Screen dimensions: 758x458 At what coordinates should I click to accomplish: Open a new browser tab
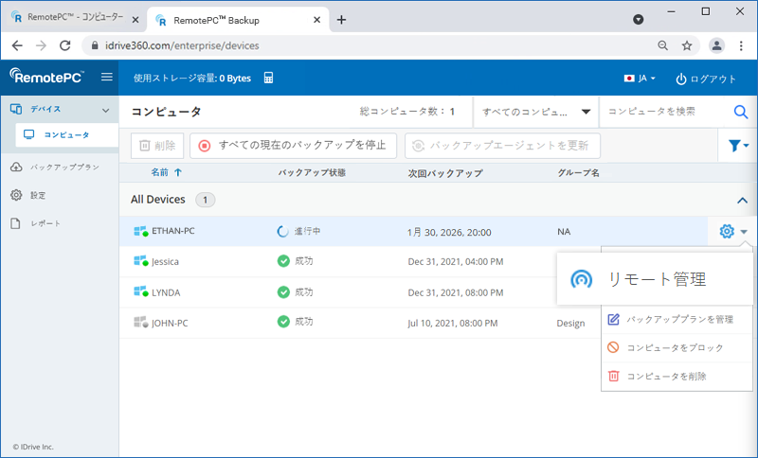pyautogui.click(x=341, y=20)
